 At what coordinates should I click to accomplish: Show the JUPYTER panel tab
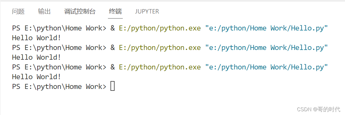[147, 11]
